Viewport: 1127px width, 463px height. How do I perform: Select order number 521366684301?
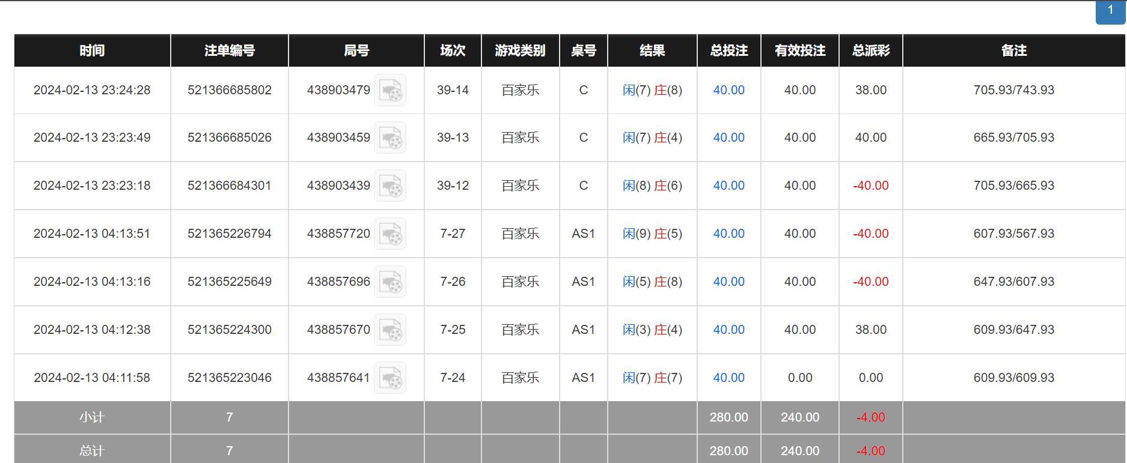(x=230, y=186)
